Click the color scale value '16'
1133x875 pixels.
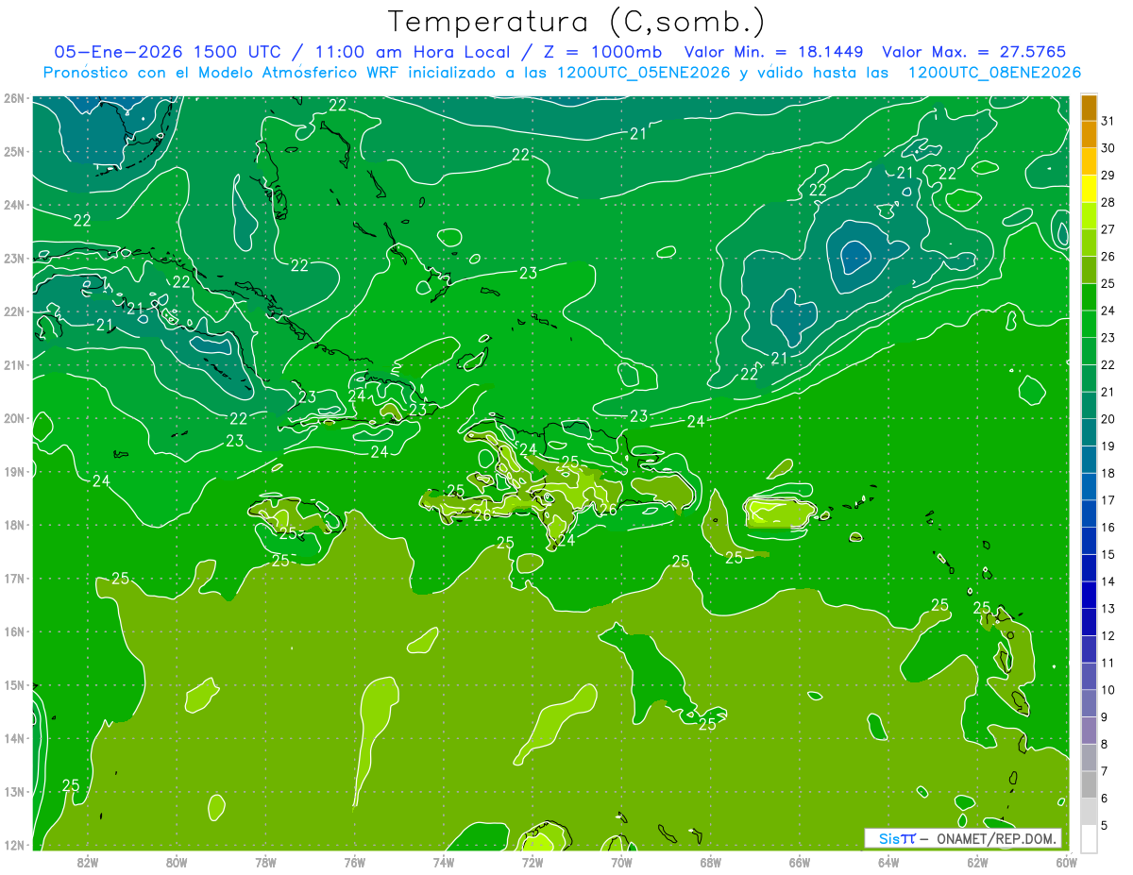(x=1108, y=528)
